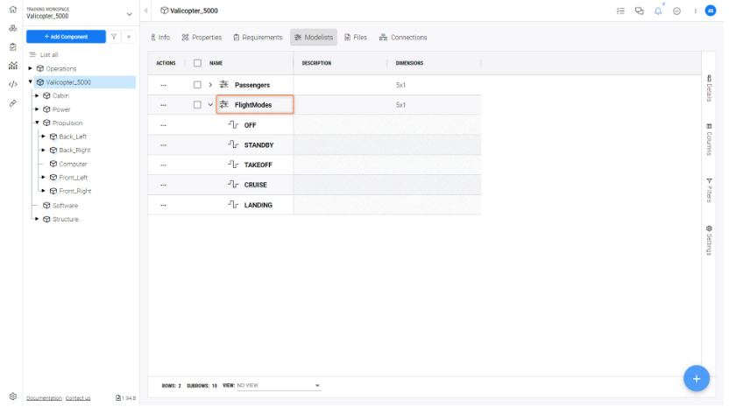Open actions menu for LANDING row
This screenshot has height=407, width=729.
[164, 207]
